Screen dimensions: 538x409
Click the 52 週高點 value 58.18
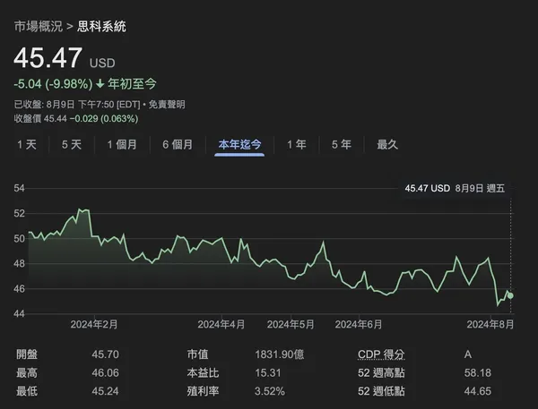(x=478, y=372)
